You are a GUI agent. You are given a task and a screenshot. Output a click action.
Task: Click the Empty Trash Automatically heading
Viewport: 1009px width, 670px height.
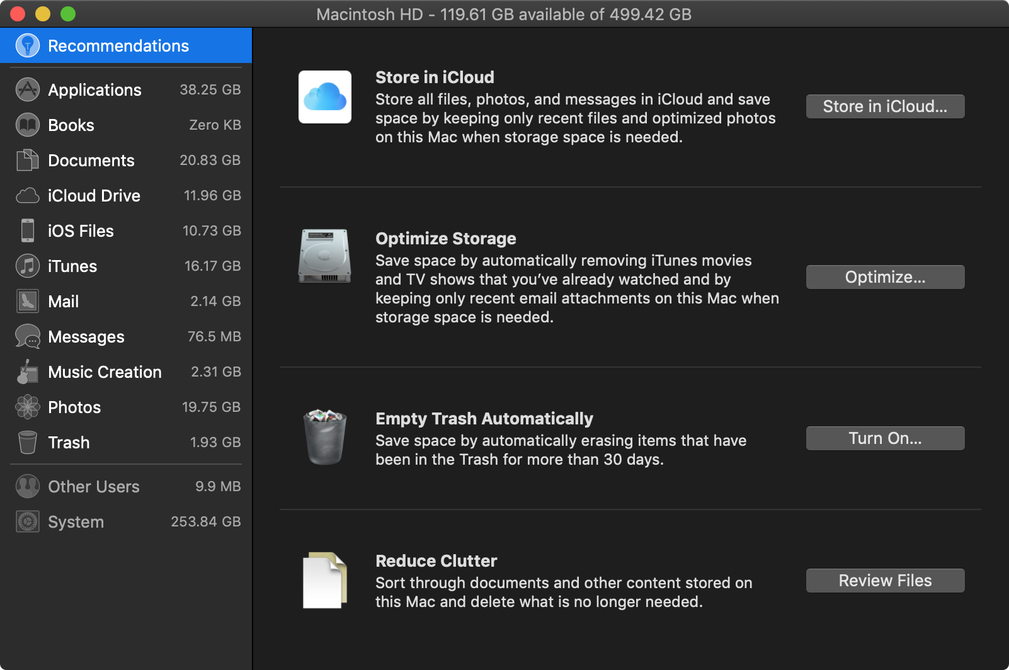[484, 419]
